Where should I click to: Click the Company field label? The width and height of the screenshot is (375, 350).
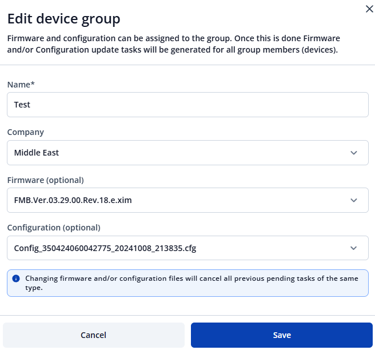26,132
